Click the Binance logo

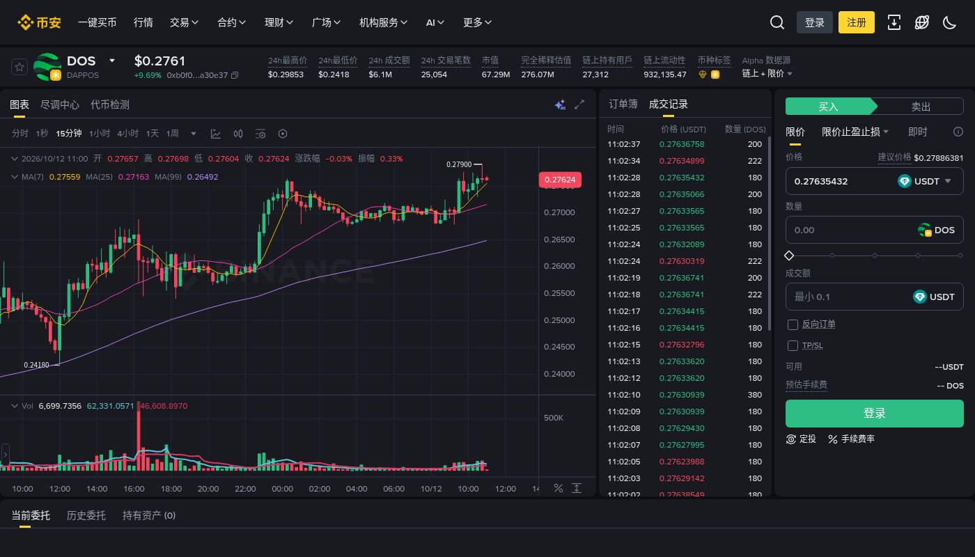pos(39,22)
